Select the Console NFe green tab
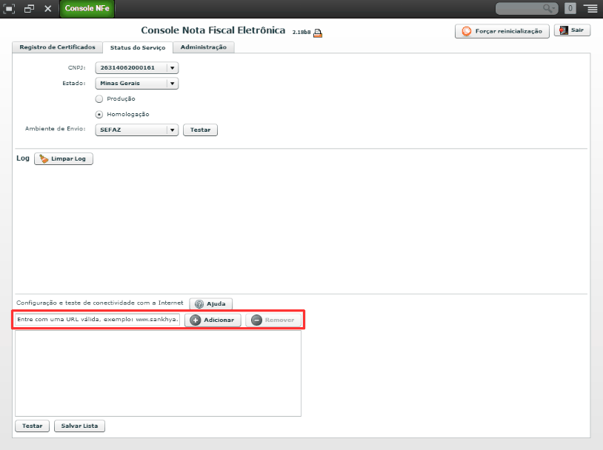 click(x=87, y=8)
